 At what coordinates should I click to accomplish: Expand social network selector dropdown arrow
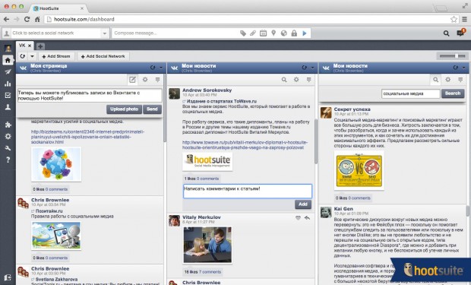click(x=105, y=33)
